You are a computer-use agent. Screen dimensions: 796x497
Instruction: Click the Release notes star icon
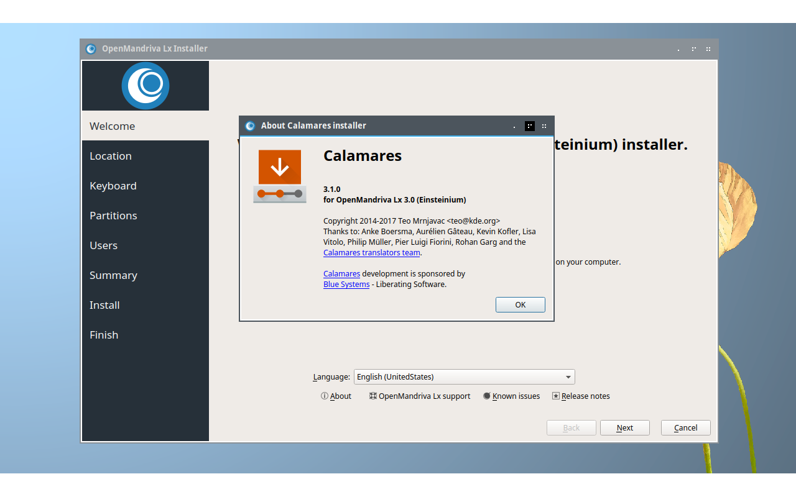556,396
